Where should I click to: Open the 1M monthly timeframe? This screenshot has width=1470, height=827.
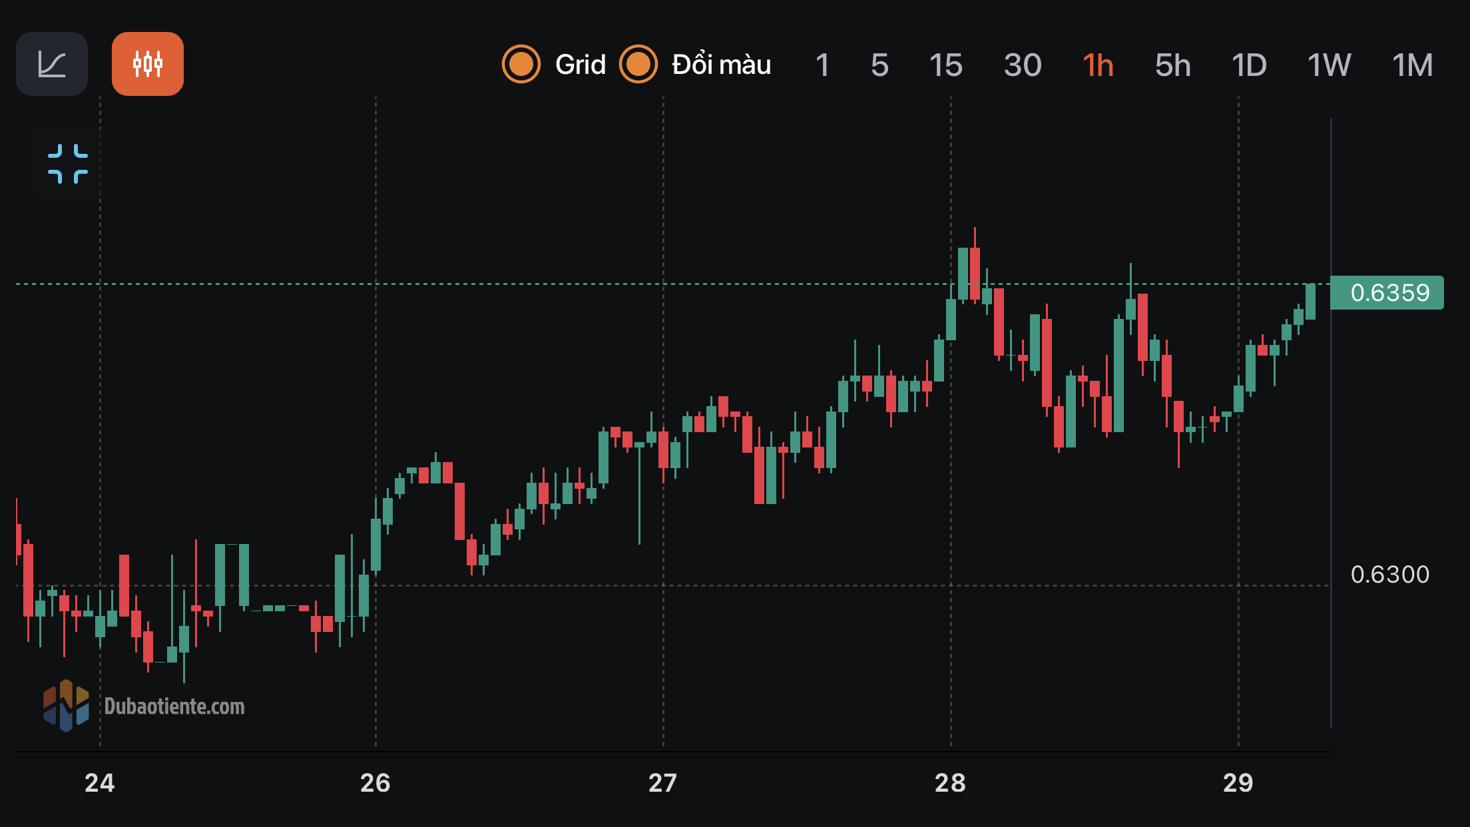click(x=1412, y=65)
